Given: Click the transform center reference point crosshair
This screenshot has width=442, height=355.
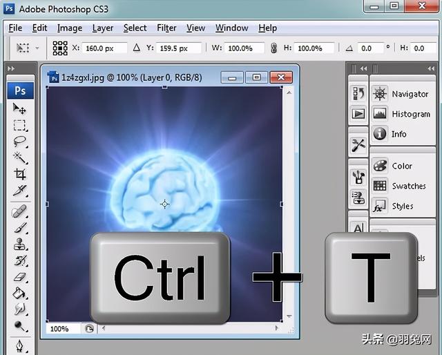Looking at the screenshot, I should pos(164,204).
